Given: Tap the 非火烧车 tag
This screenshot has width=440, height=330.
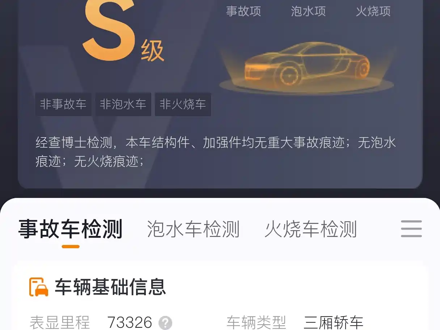Looking at the screenshot, I should click(x=183, y=104).
